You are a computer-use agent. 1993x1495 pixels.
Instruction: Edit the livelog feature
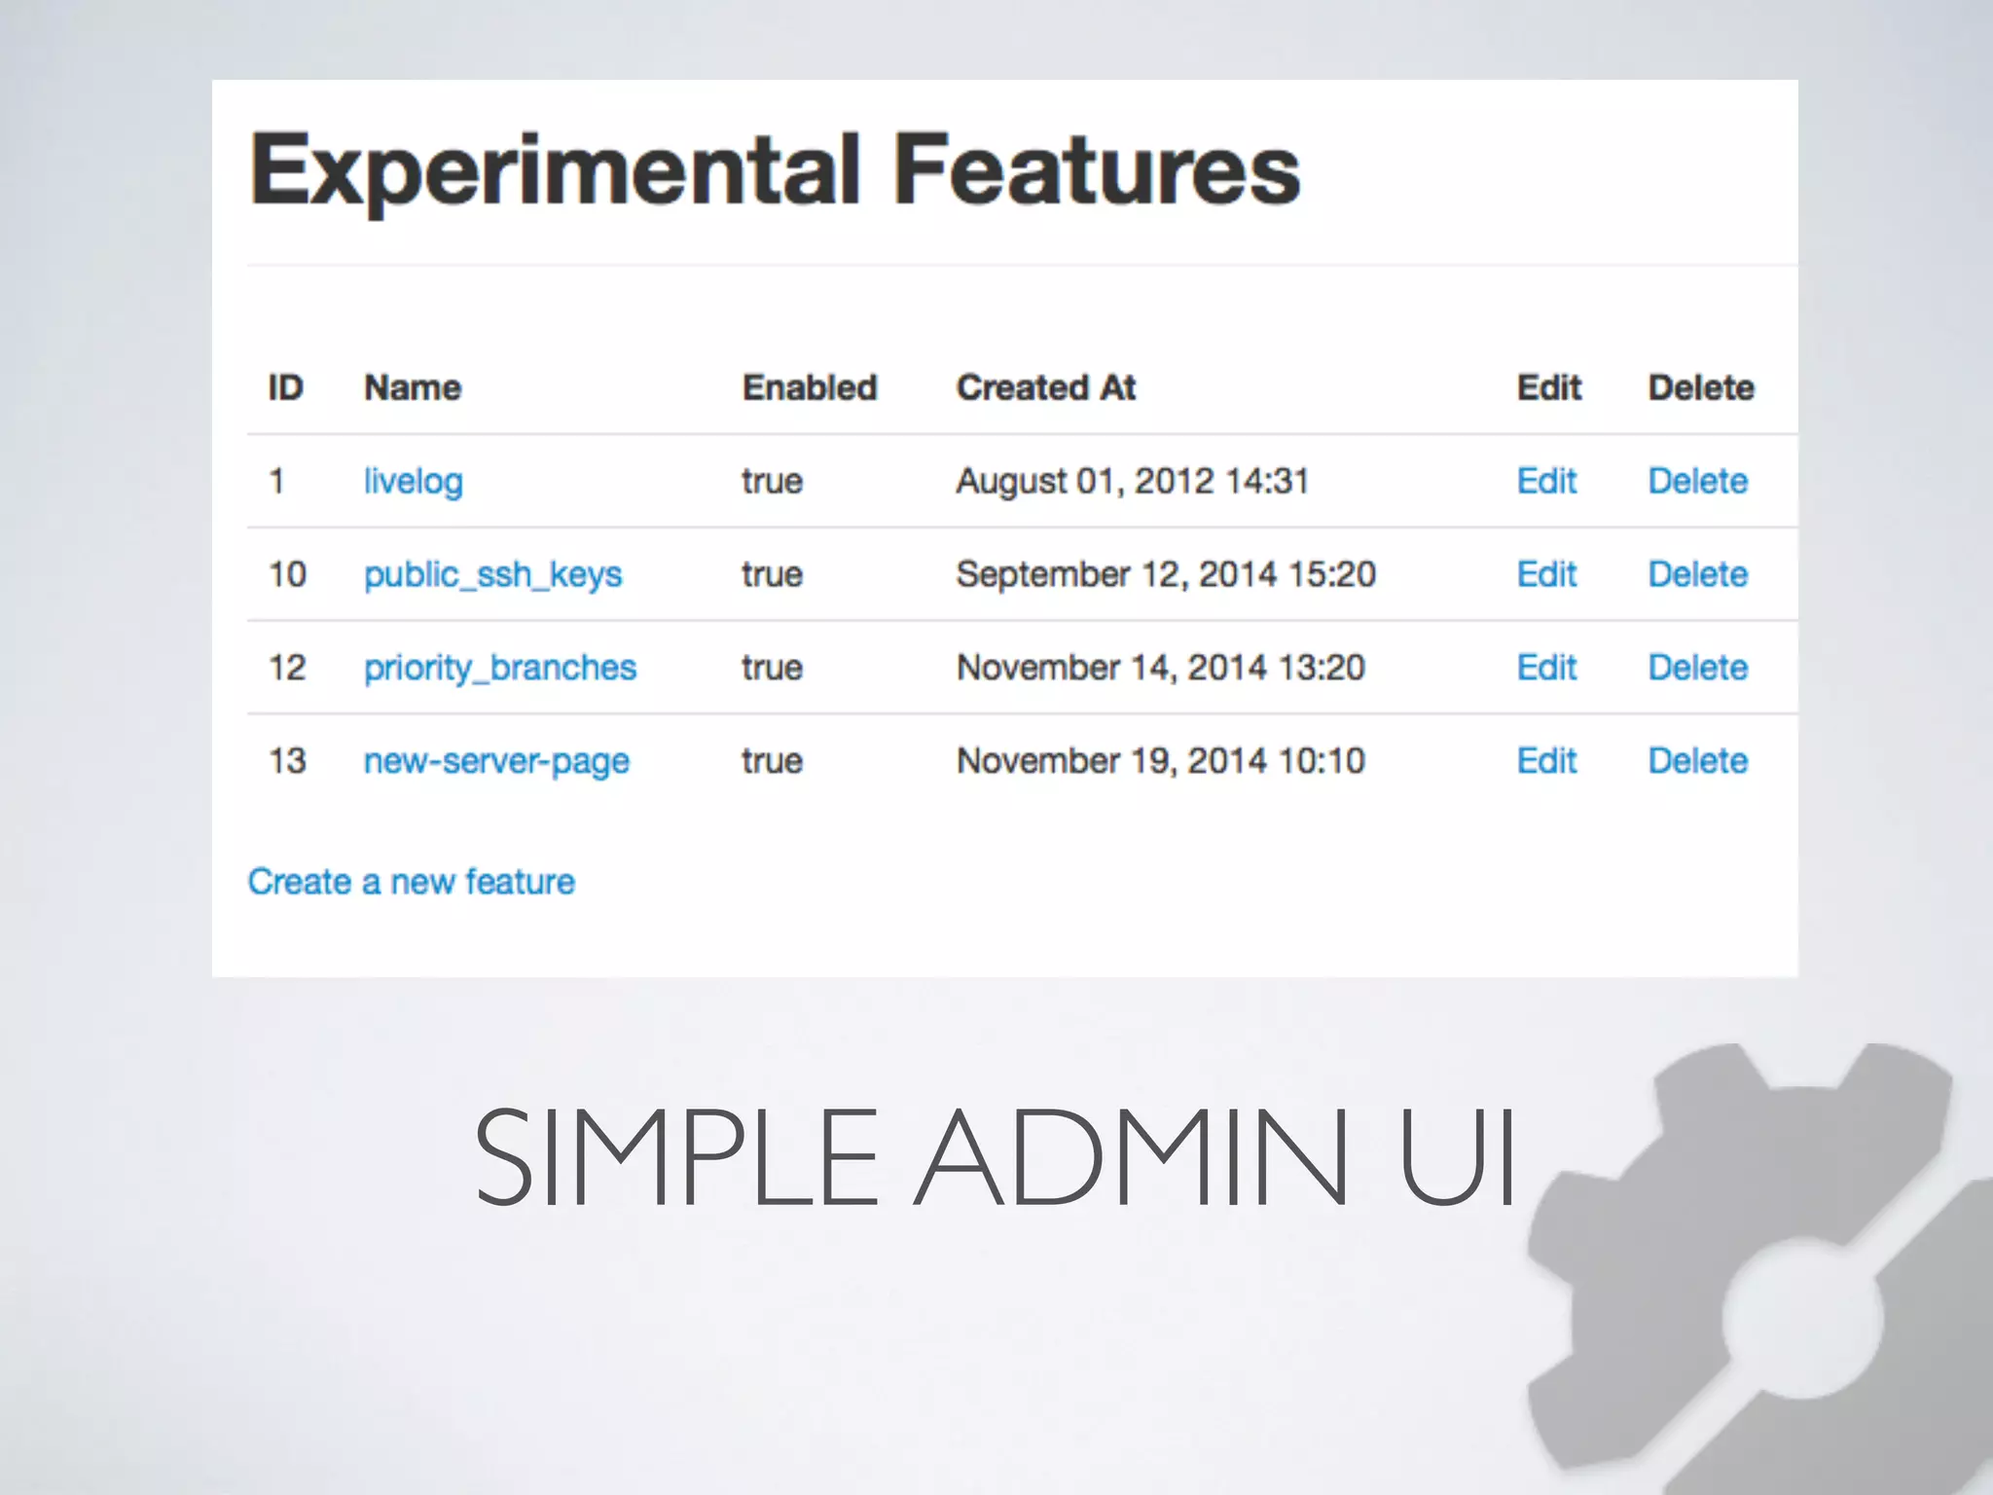coord(1546,481)
